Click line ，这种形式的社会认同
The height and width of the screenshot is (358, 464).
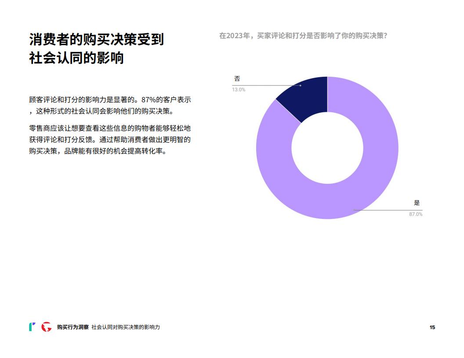101,111
